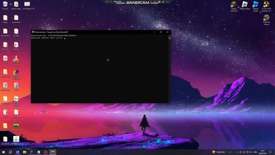275x155 pixels.
Task: Open the blue browser icon in taskbar
Action: pyautogui.click(x=18, y=152)
